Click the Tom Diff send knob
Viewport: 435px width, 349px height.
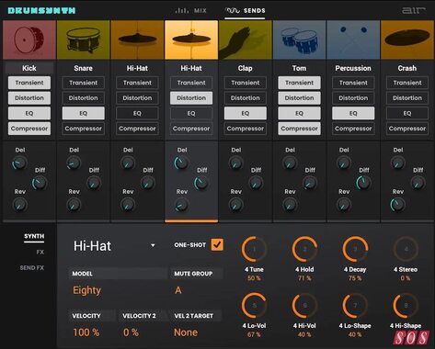coord(309,184)
